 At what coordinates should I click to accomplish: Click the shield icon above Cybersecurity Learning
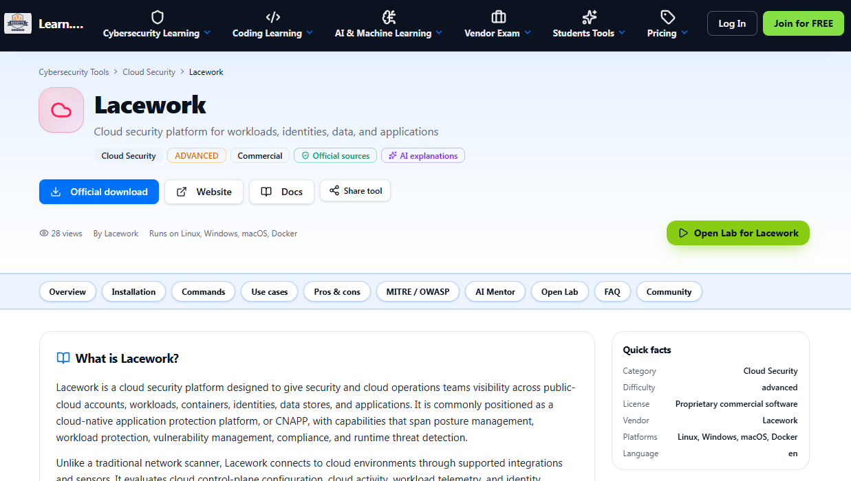click(x=158, y=16)
